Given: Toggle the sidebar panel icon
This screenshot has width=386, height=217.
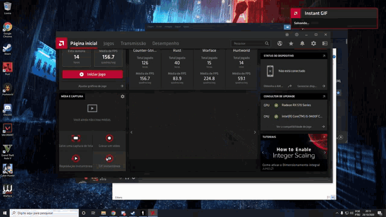Looking at the screenshot, I should 324,43.
